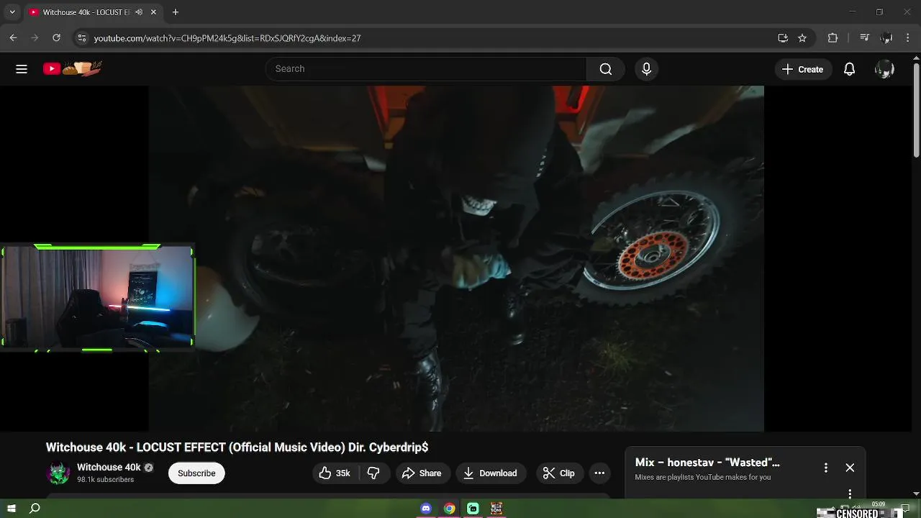This screenshot has height=518, width=921.
Task: Open the Windows Start menu
Action: pos(12,509)
